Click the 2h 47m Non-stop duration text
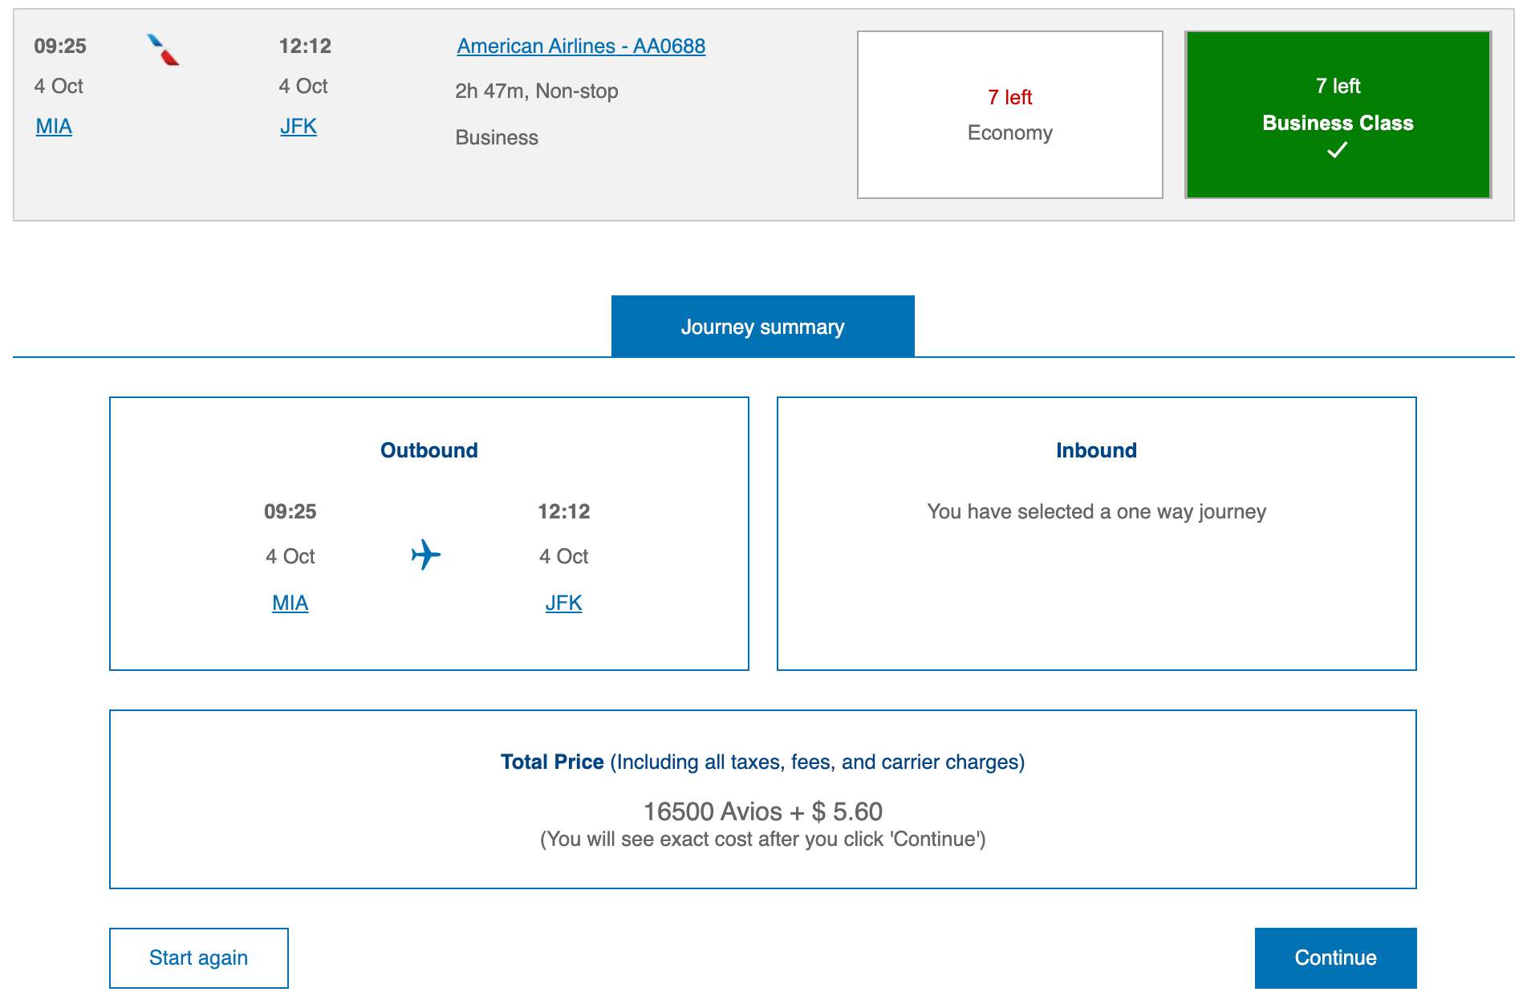The width and height of the screenshot is (1531, 1000). tap(536, 91)
